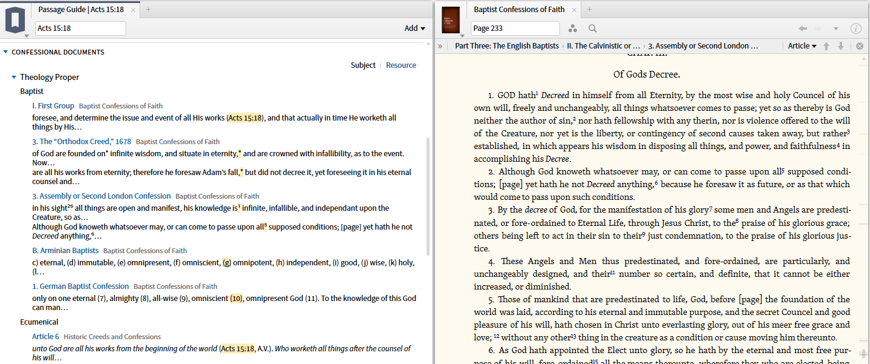The image size is (870, 364).
Task: Click the Acts 15:18 reference input field
Action: pos(80,28)
